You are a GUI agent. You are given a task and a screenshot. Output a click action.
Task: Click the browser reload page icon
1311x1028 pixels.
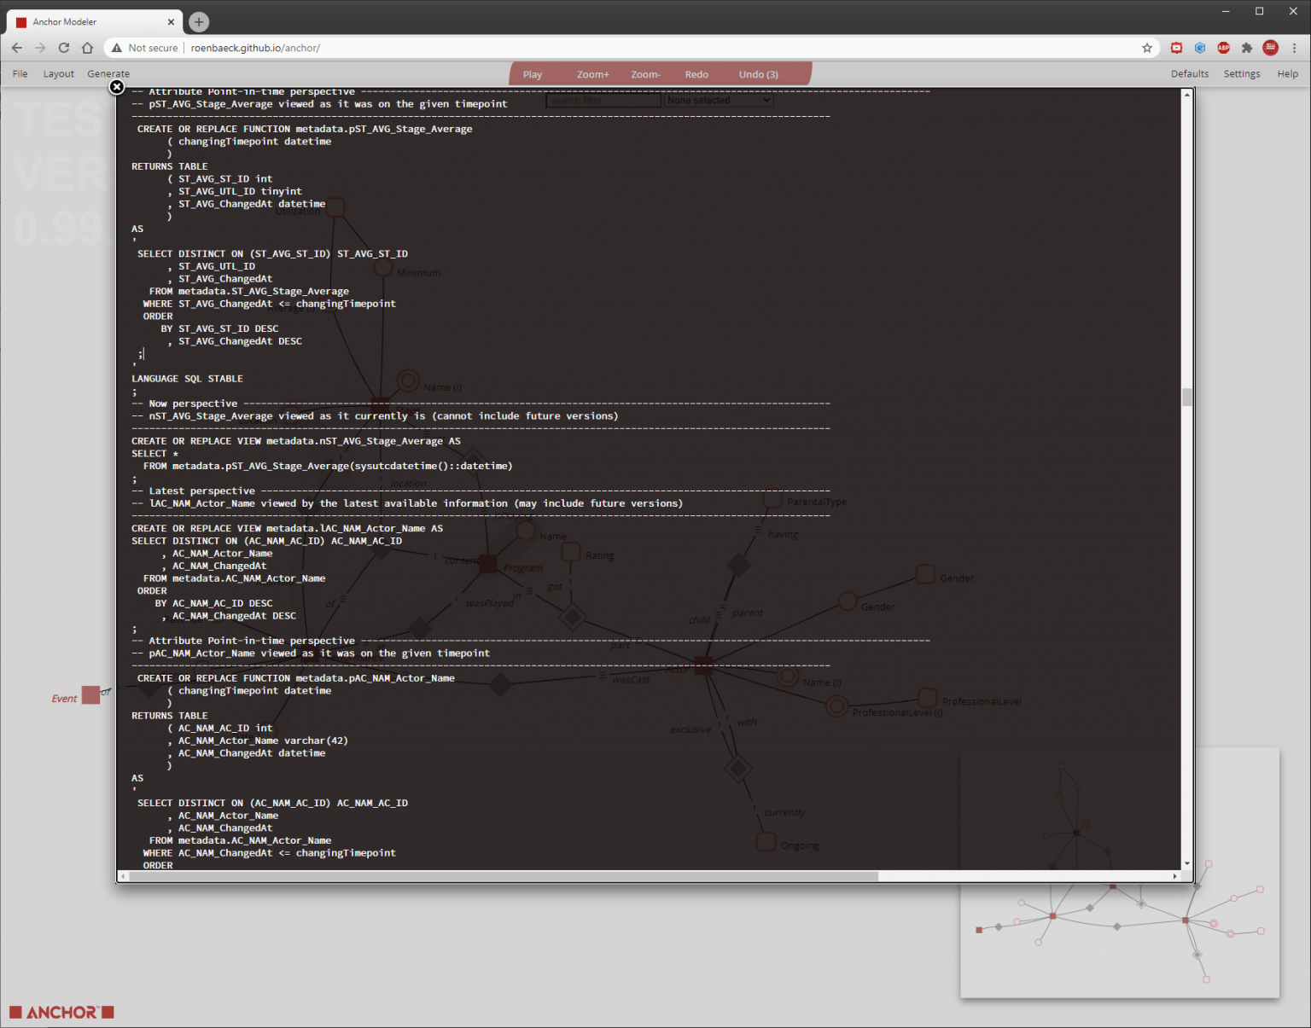point(64,48)
